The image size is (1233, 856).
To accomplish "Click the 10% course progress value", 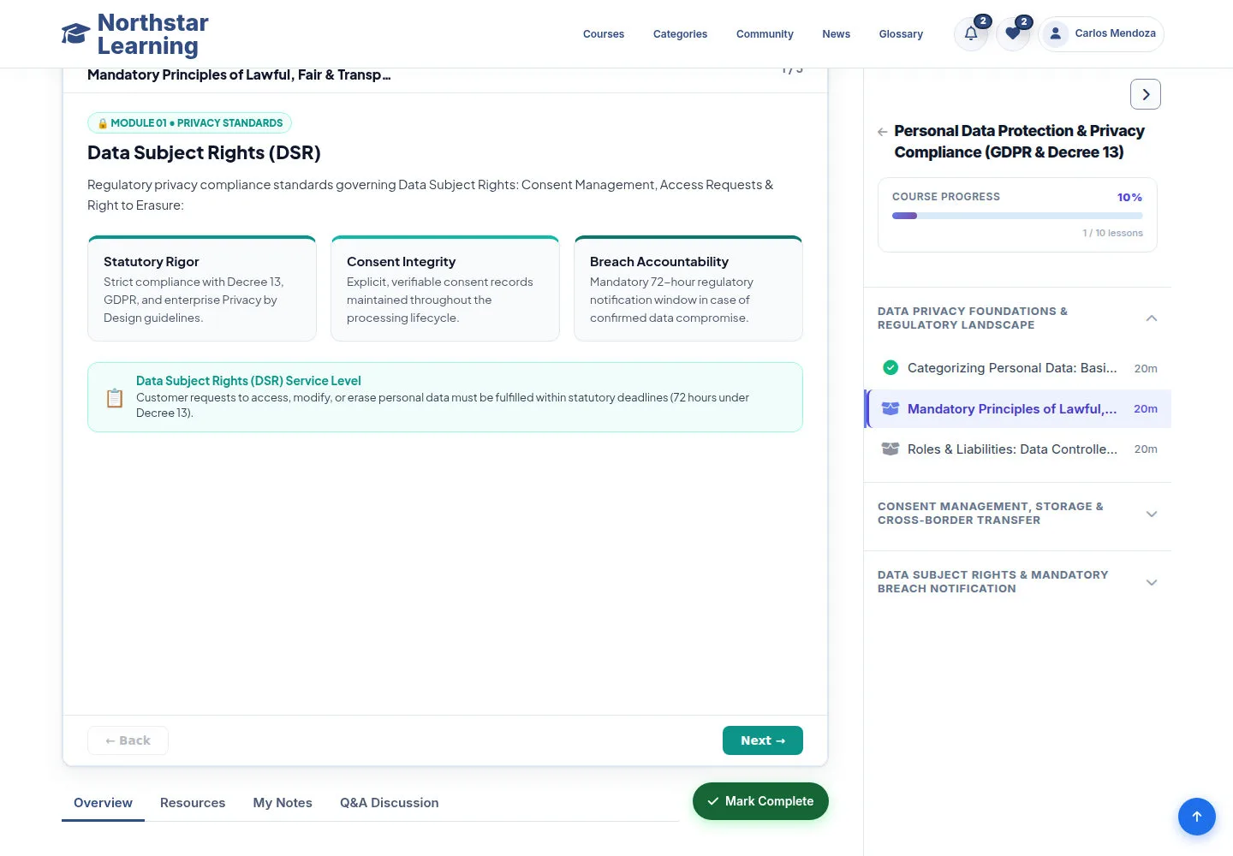I will click(1129, 197).
